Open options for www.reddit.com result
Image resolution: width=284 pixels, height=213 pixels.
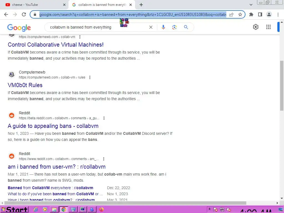tap(104, 159)
